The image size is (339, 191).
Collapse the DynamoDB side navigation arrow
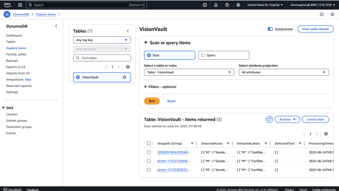[x=56, y=26]
